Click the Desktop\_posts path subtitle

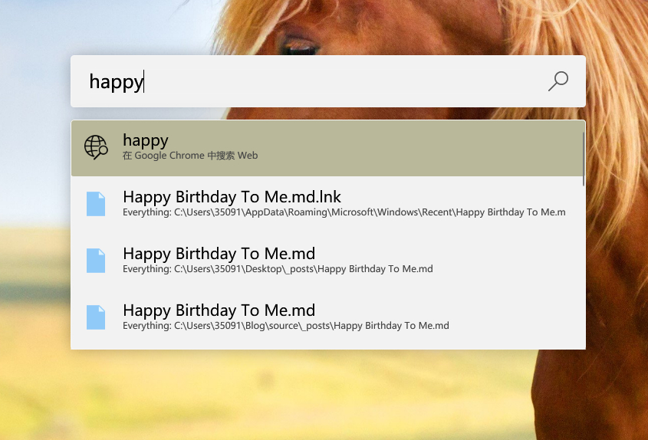pyautogui.click(x=278, y=269)
